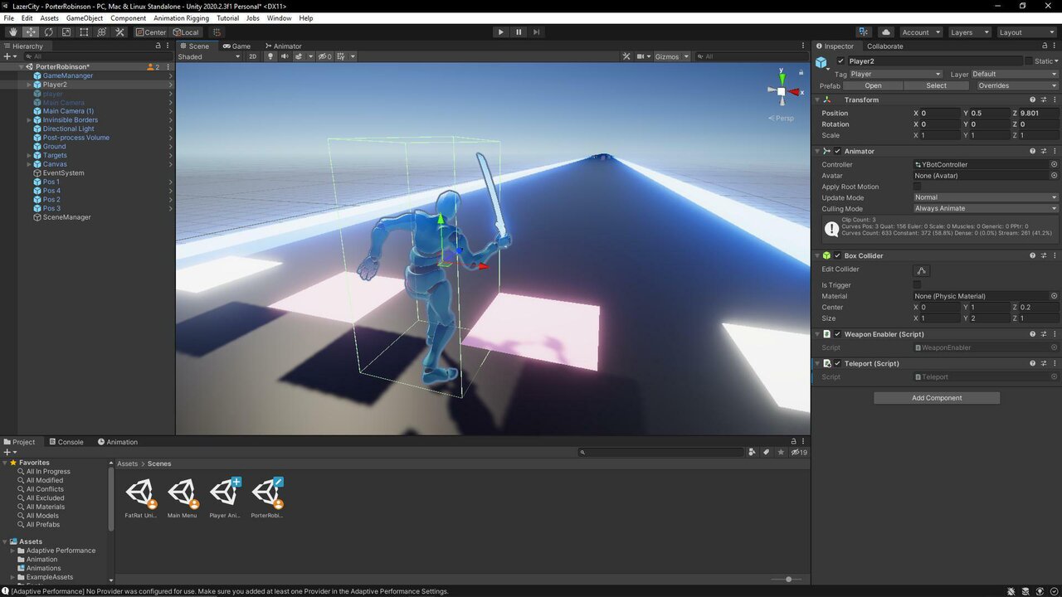Open cloud services icon
Viewport: 1062px width, 597px height.
click(886, 32)
